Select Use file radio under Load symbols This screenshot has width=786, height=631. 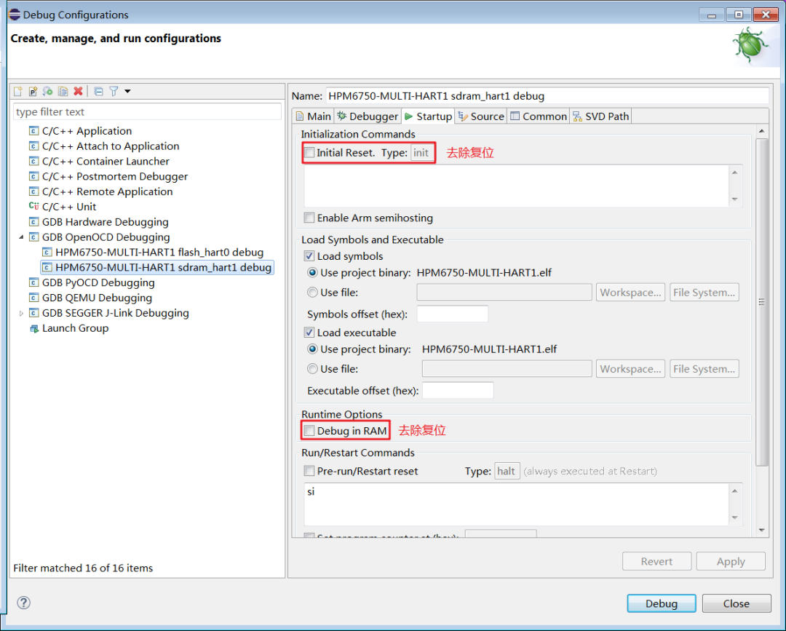312,292
